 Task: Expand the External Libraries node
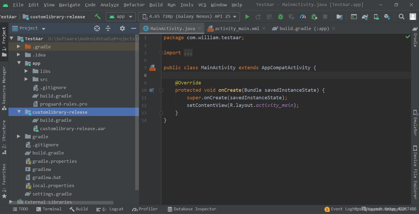click(x=11, y=202)
